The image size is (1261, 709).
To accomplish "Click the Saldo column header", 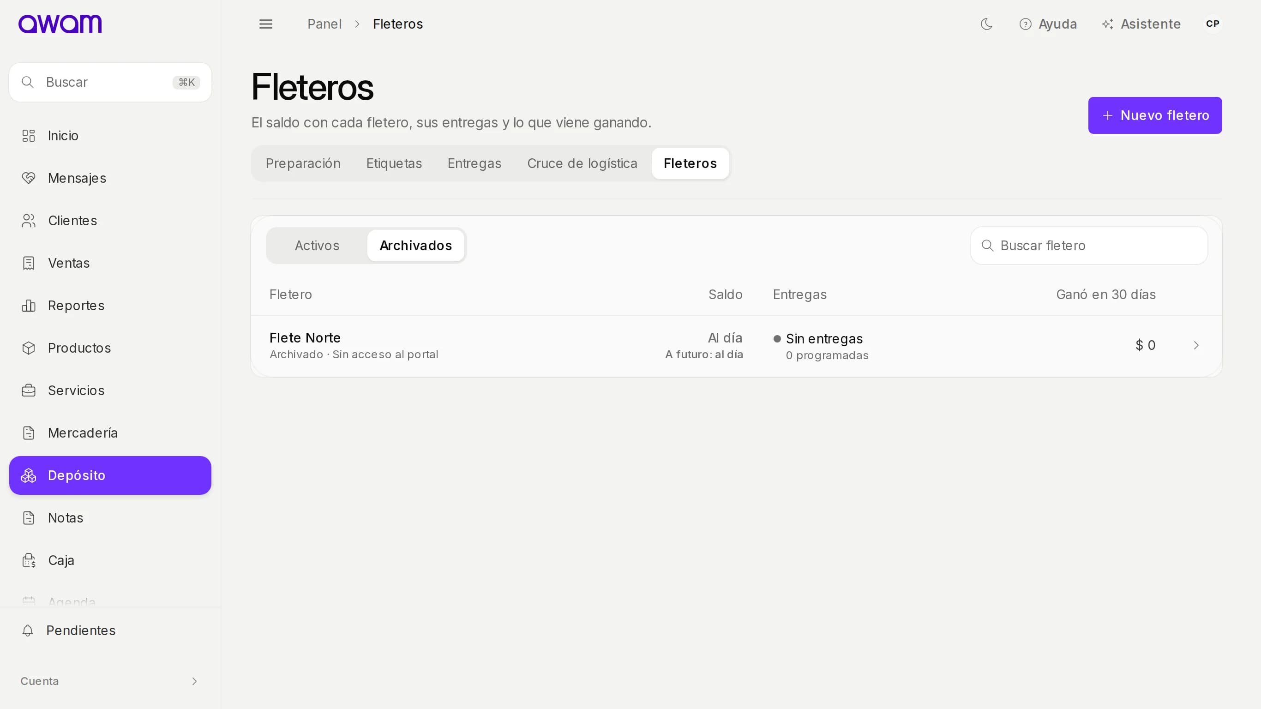I will click(x=726, y=295).
